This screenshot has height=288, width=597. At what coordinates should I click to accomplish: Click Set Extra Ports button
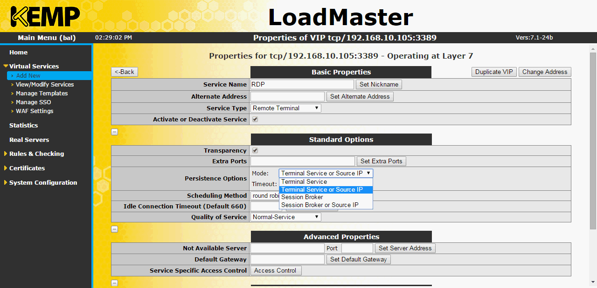coord(382,161)
